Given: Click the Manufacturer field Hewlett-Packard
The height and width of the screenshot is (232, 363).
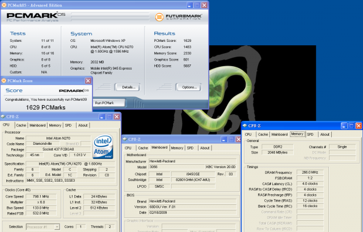Looking at the screenshot, I should 192,161.
